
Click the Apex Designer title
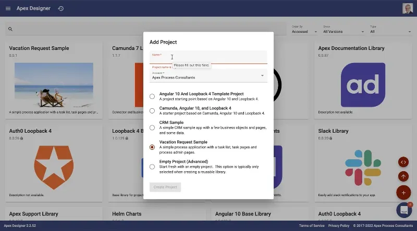pyautogui.click(x=33, y=8)
